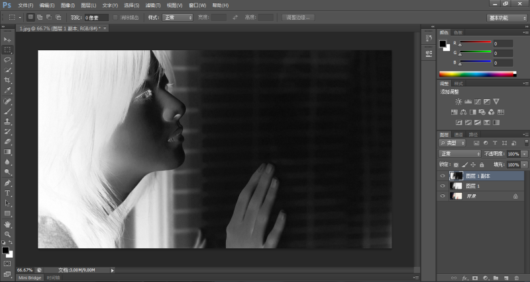Screen dimensions: 530x282
Task: Toggle visibility of 图层 1 layer
Action: pyautogui.click(x=443, y=186)
